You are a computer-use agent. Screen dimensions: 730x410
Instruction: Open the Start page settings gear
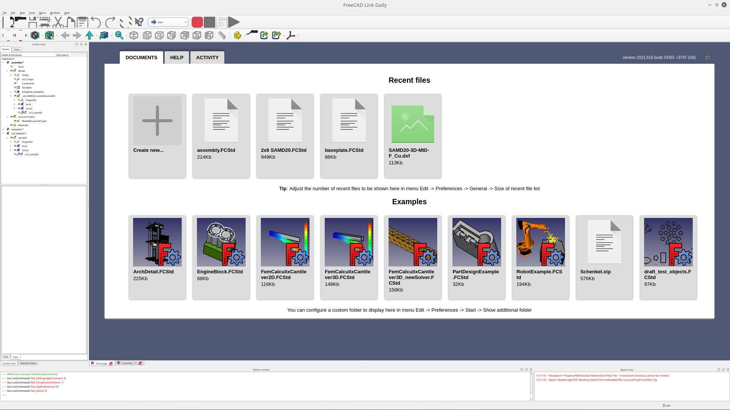708,58
